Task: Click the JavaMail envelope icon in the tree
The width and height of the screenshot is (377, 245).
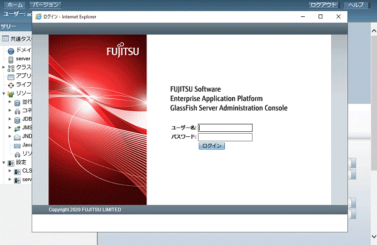Action: 18,146
